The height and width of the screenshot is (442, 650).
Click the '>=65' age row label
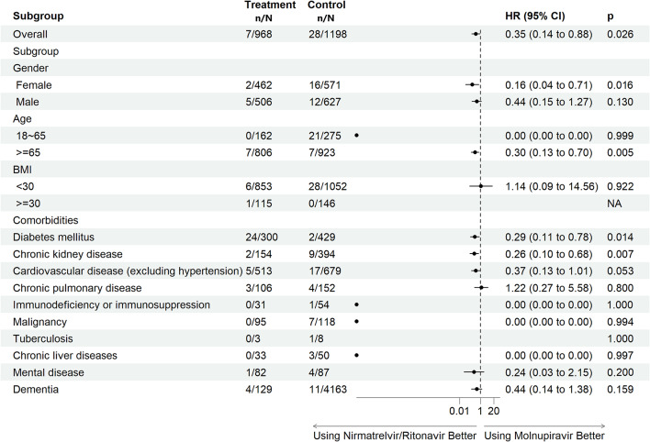pyautogui.click(x=28, y=153)
